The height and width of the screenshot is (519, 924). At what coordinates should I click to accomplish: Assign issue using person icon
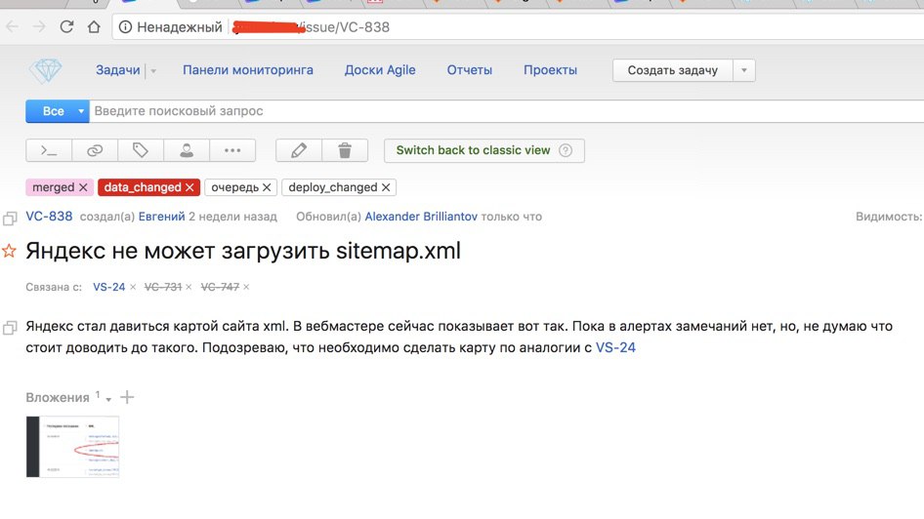[x=187, y=150]
